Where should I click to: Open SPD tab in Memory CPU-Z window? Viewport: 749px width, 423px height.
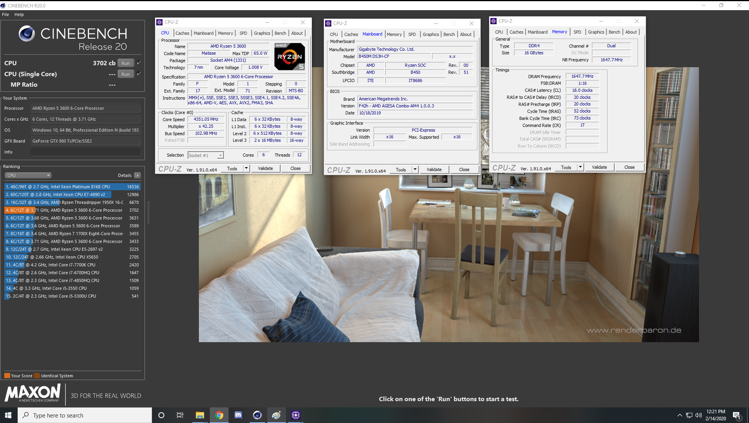click(577, 32)
